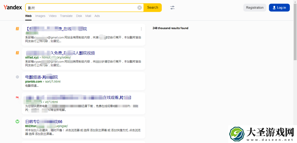The width and height of the screenshot is (297, 143).
Task: Open result title above otfad.xyz
Action: pos(60,53)
